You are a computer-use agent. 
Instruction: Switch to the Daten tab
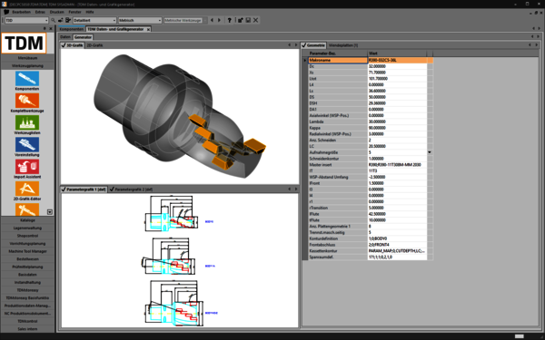point(65,37)
